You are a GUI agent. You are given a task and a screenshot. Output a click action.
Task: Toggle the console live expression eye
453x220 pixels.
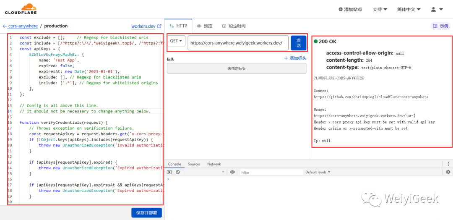[x=232, y=172]
